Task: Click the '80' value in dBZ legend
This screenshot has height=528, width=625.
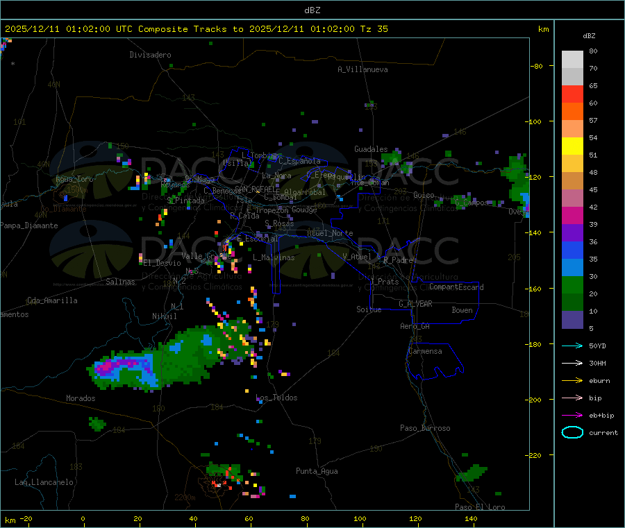Action: 593,51
